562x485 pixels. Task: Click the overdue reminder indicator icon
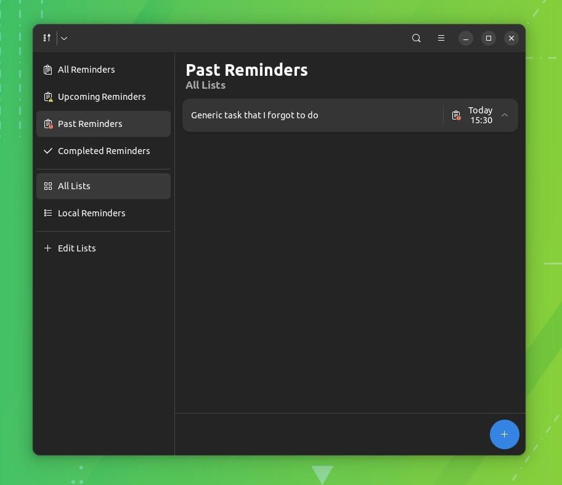[x=456, y=115]
